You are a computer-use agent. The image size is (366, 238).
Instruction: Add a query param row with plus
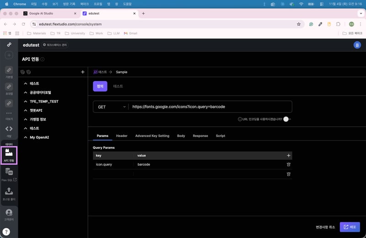pyautogui.click(x=288, y=156)
